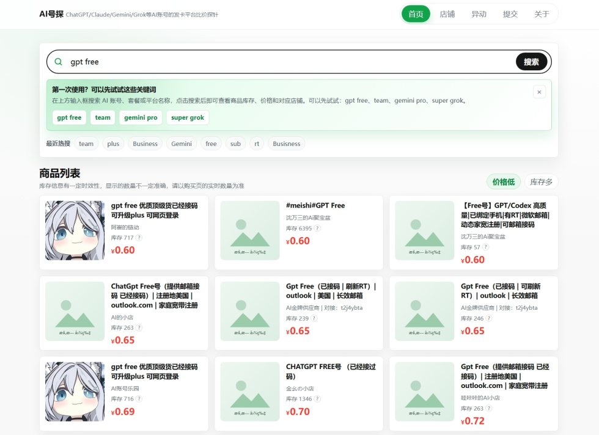
Task: Click shop name AI账号乐园
Action: click(x=125, y=389)
